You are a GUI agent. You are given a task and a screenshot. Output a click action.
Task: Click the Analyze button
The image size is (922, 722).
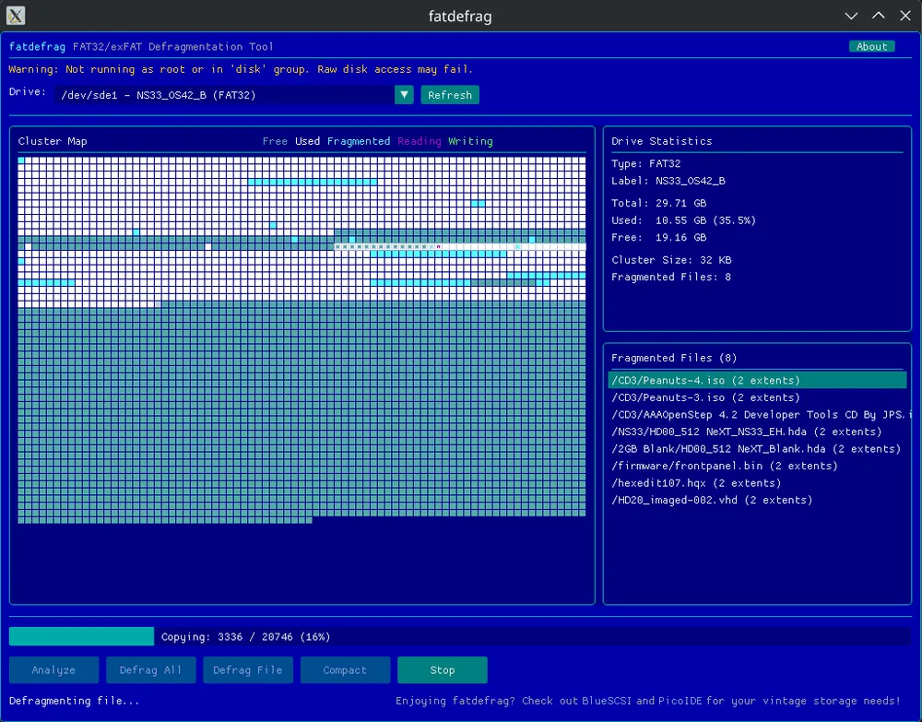pos(53,670)
